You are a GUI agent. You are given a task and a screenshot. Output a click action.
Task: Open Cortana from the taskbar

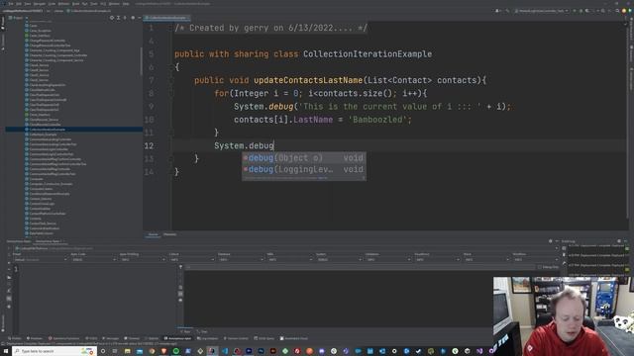pyautogui.click(x=103, y=351)
